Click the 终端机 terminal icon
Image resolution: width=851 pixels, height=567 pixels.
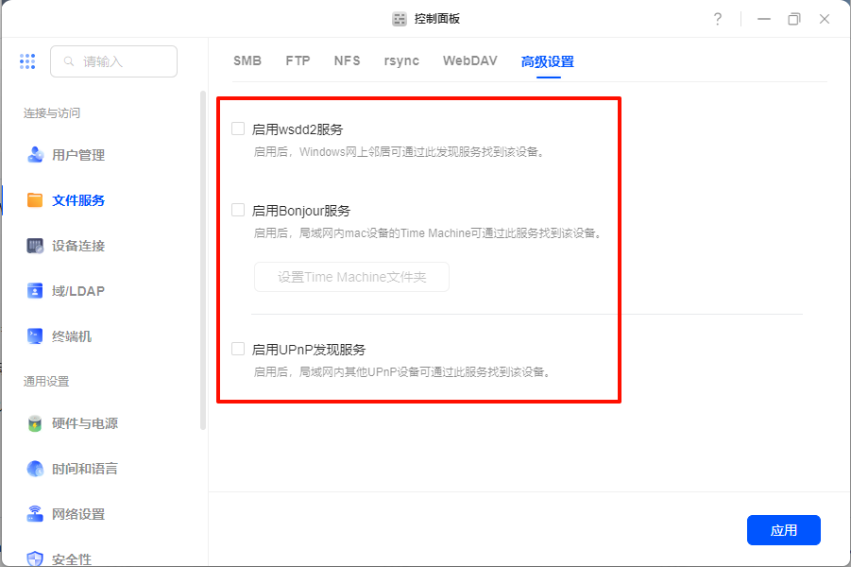tap(35, 336)
